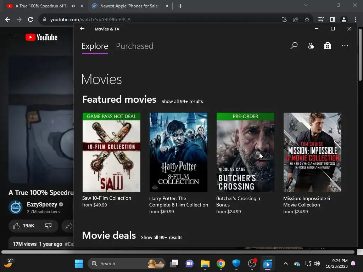Switch to the Purchased tab
The height and width of the screenshot is (272, 363).
(134, 46)
